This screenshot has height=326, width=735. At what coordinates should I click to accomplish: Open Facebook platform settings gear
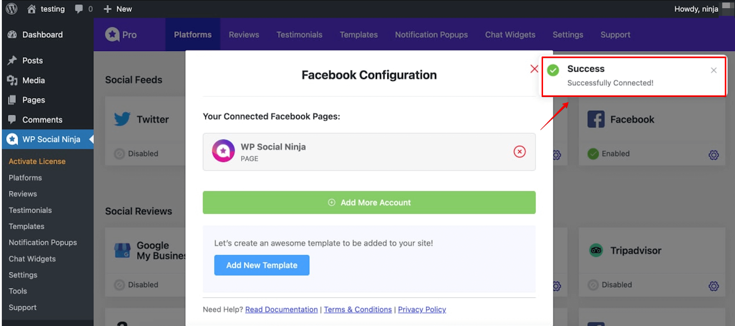point(713,155)
